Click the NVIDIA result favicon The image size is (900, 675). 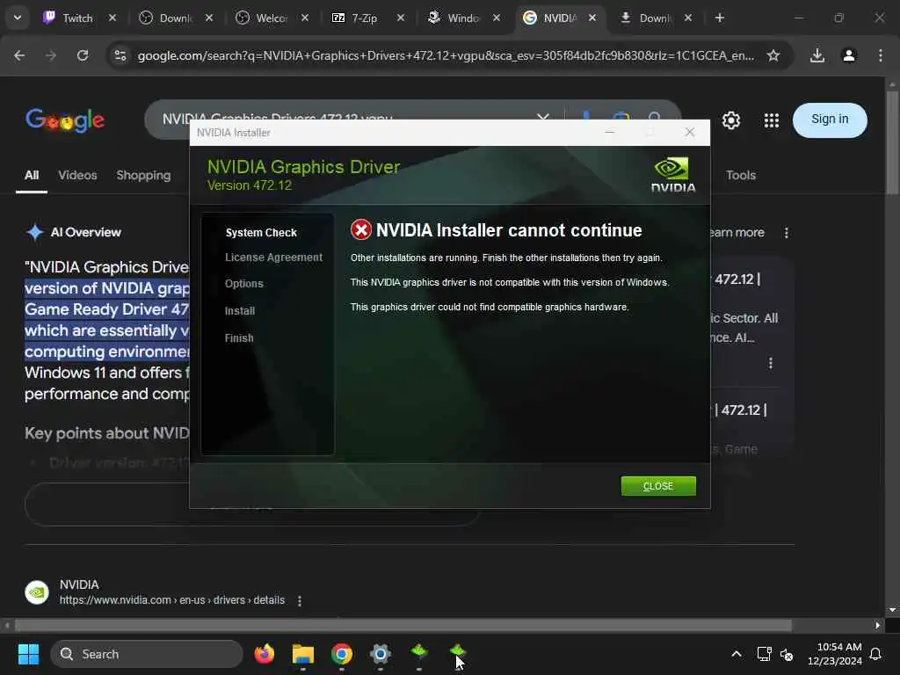point(37,592)
